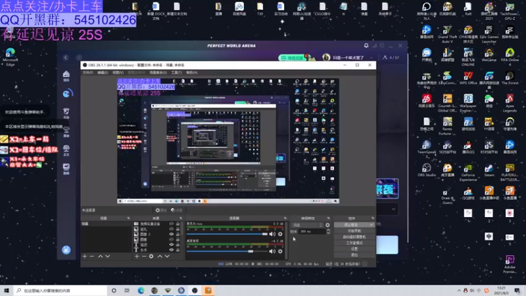Add a new scene with plus icon
Screen dimensions: 526x296
tap(85, 256)
